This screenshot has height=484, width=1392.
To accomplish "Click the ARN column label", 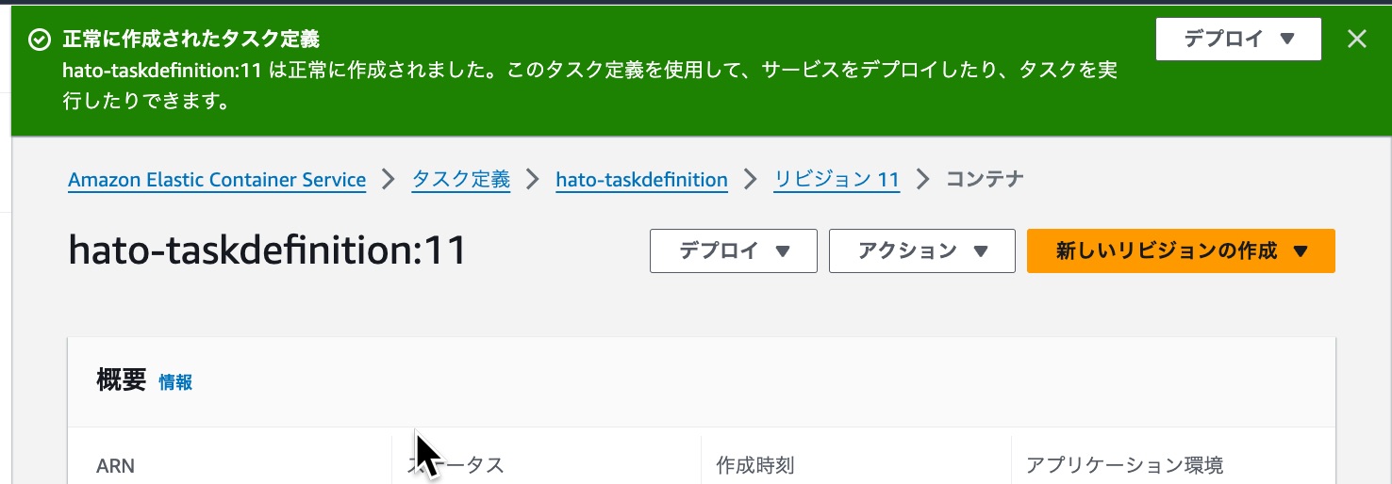I will 116,465.
